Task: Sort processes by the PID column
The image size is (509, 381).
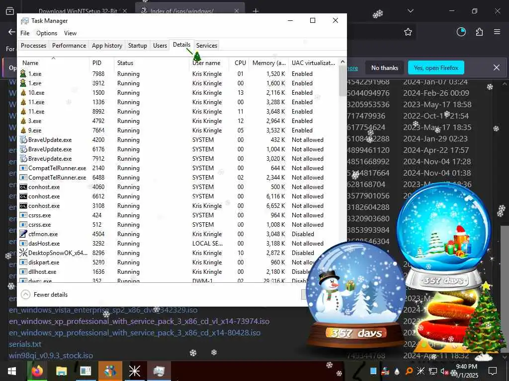Action: 101,63
